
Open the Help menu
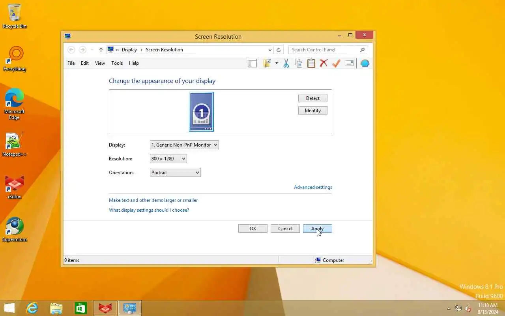point(134,63)
